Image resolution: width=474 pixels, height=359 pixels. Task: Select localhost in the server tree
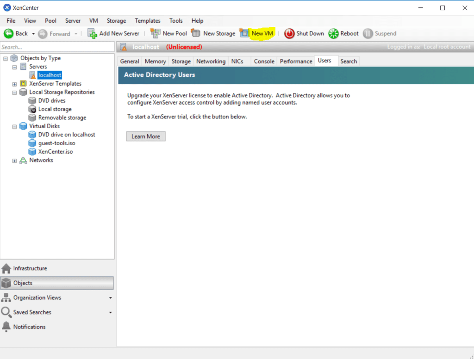point(49,75)
